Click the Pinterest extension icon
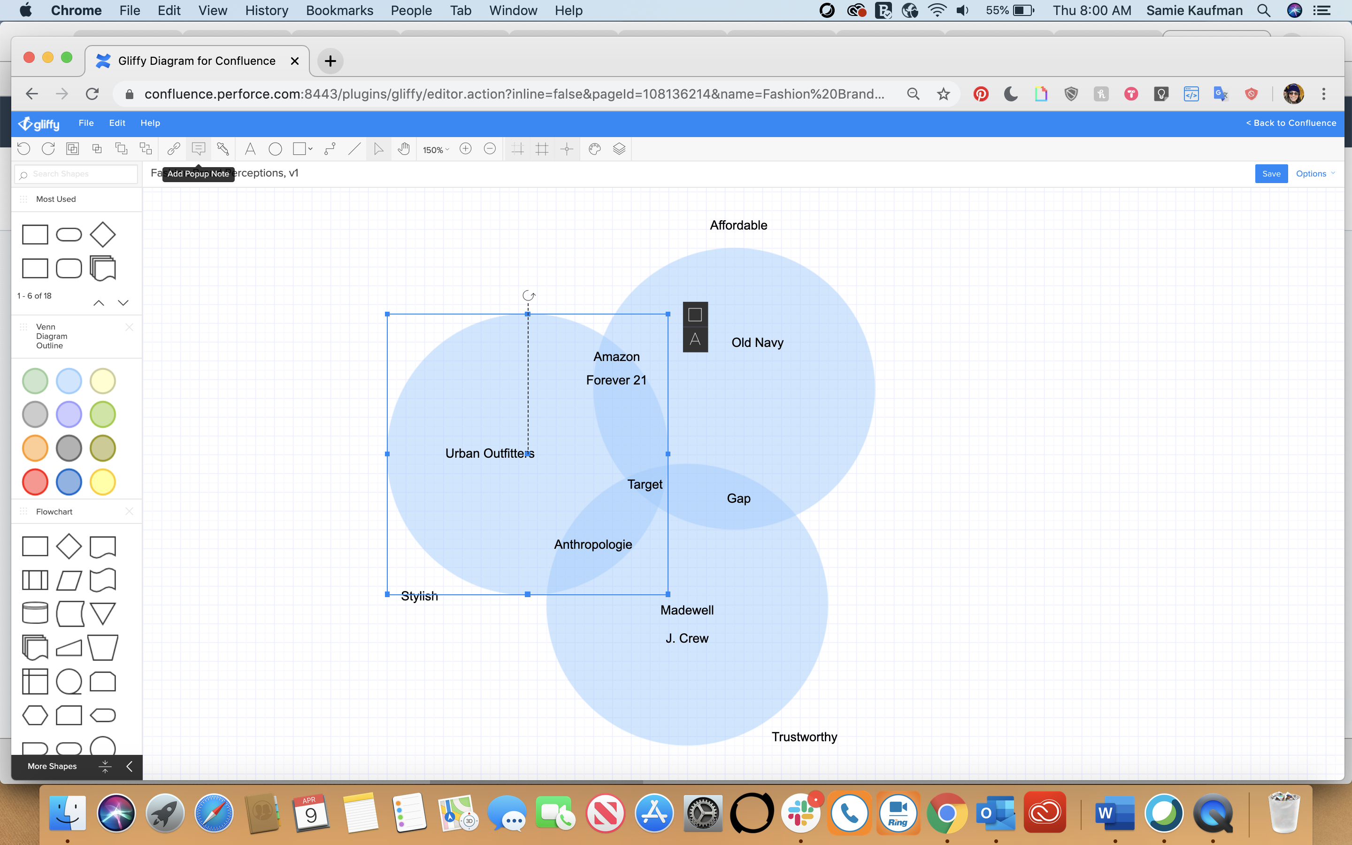Screen dimensions: 1352x845 pos(981,94)
